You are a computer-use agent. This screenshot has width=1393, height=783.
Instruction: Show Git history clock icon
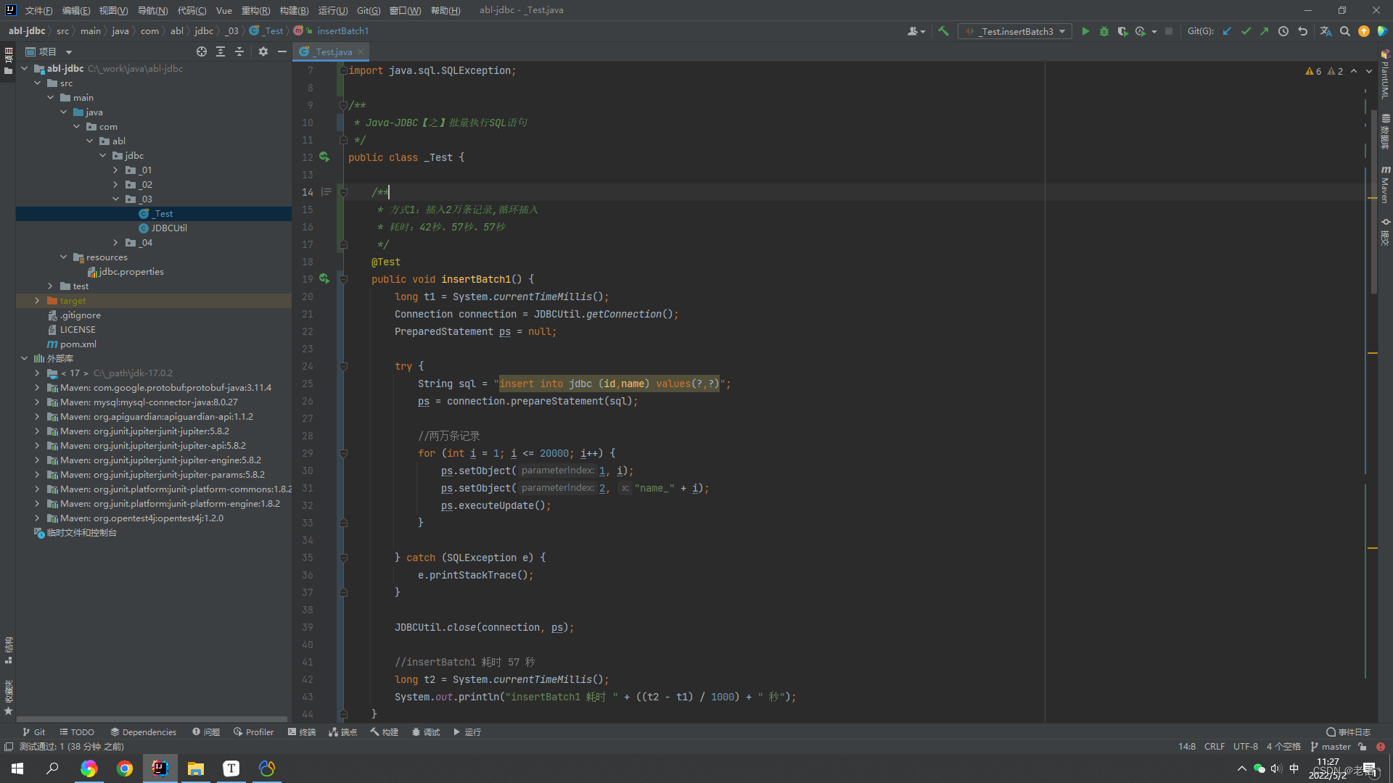click(x=1283, y=31)
